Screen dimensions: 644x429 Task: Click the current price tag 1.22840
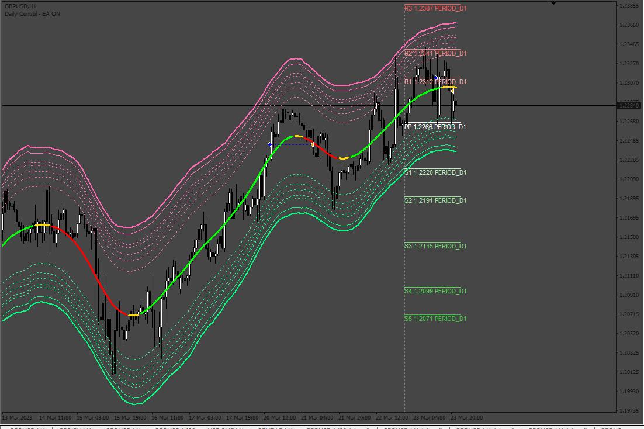click(629, 106)
